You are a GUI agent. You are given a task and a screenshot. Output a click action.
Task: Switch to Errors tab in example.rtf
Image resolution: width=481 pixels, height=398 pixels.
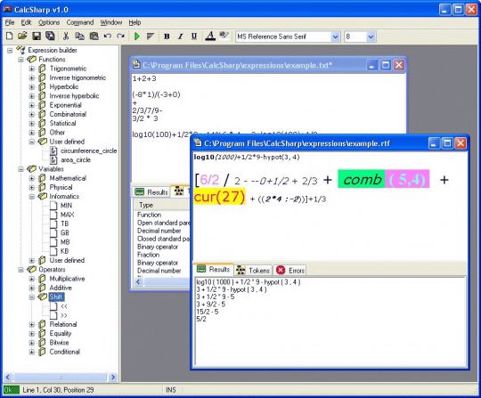(290, 271)
